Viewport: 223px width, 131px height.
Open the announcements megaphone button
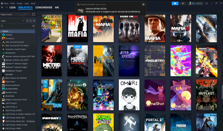(175, 3)
